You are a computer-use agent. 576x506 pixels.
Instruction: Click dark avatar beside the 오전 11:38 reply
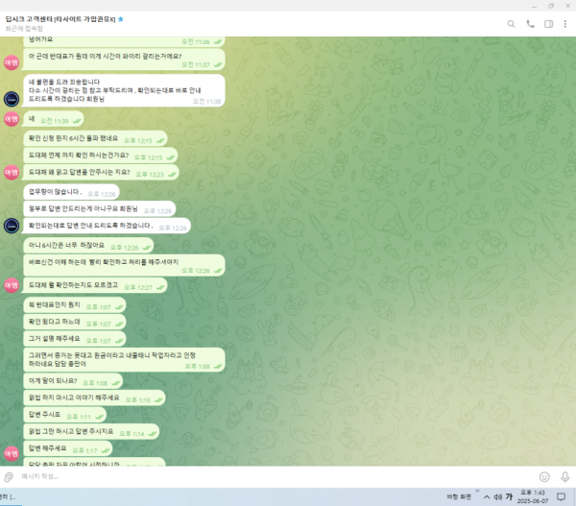[12, 99]
